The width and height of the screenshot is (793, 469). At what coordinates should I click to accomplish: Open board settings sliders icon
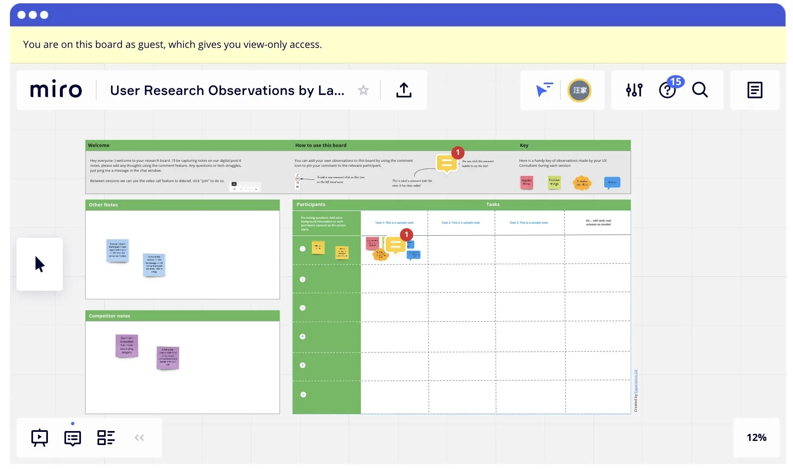click(x=634, y=90)
